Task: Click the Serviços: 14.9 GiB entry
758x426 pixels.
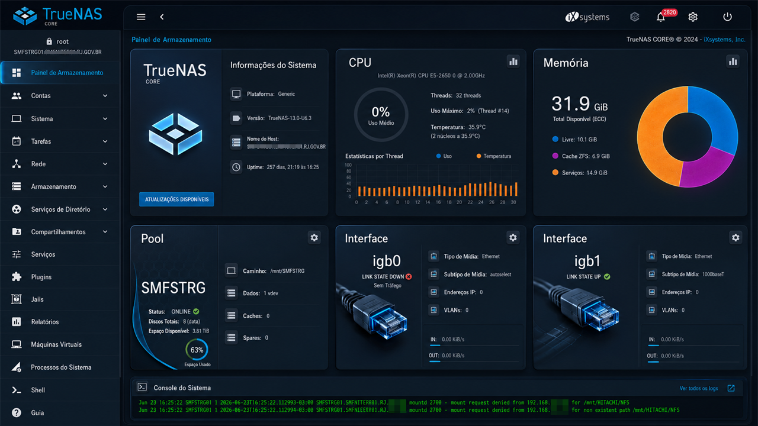Action: point(579,173)
